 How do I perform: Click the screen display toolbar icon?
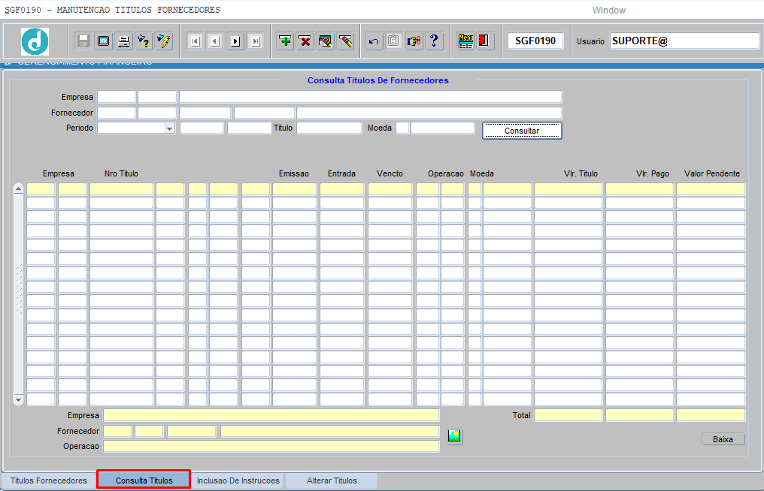coord(103,41)
